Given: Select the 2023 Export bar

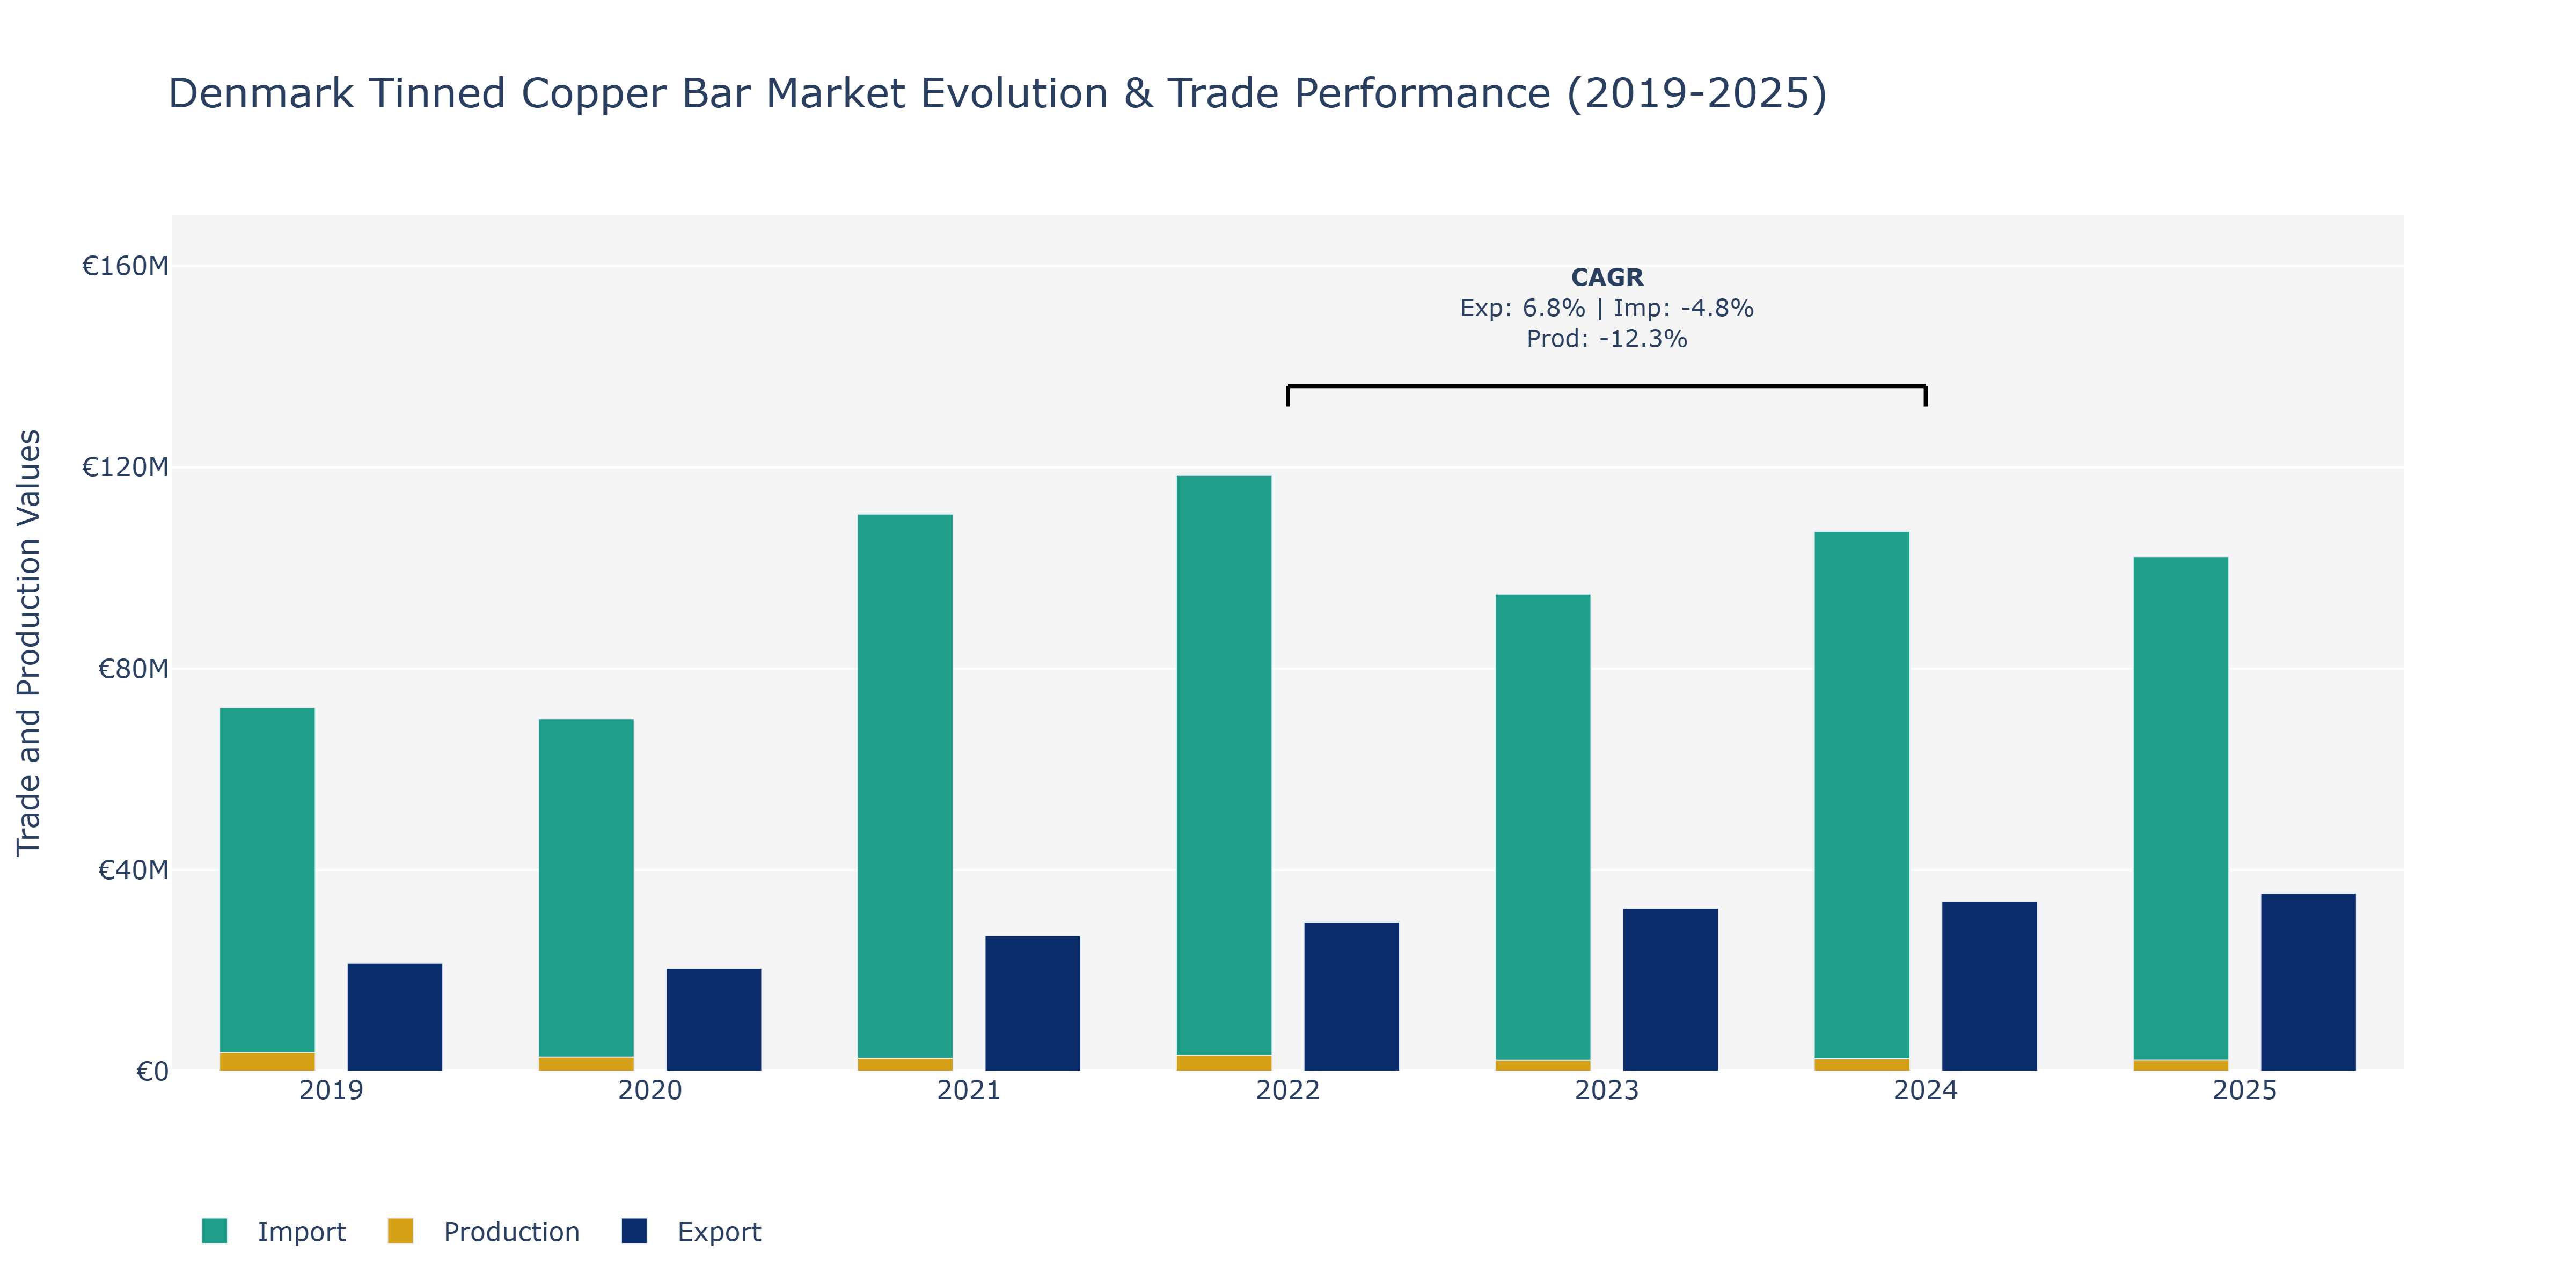Looking at the screenshot, I should tap(1671, 990).
